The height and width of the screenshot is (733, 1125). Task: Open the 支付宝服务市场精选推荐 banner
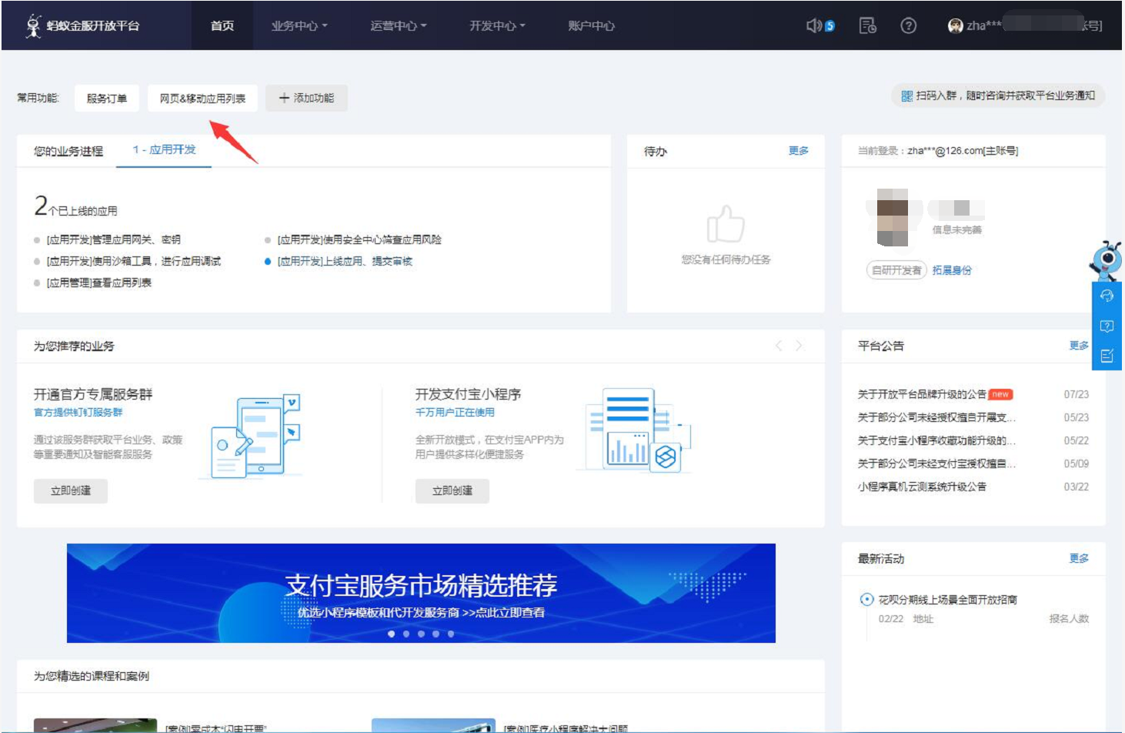421,593
